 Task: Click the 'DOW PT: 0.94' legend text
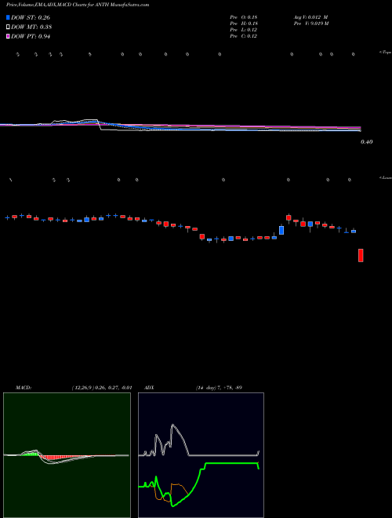[x=31, y=37]
